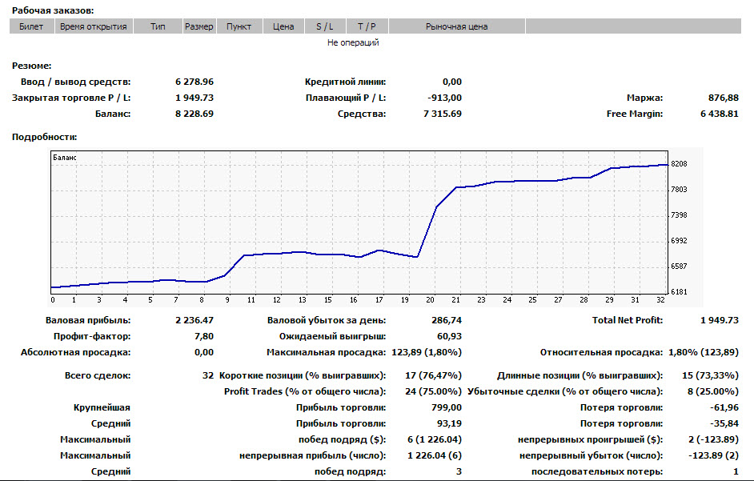
Task: Click the total trades value 32
Action: coord(208,375)
